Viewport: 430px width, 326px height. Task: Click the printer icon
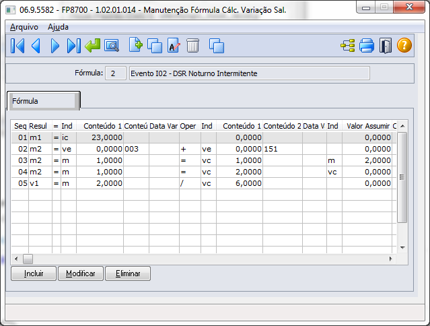pos(367,46)
